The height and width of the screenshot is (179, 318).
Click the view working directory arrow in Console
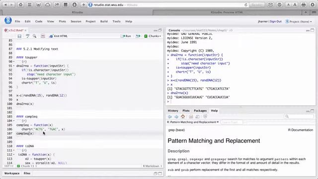(x=231, y=30)
